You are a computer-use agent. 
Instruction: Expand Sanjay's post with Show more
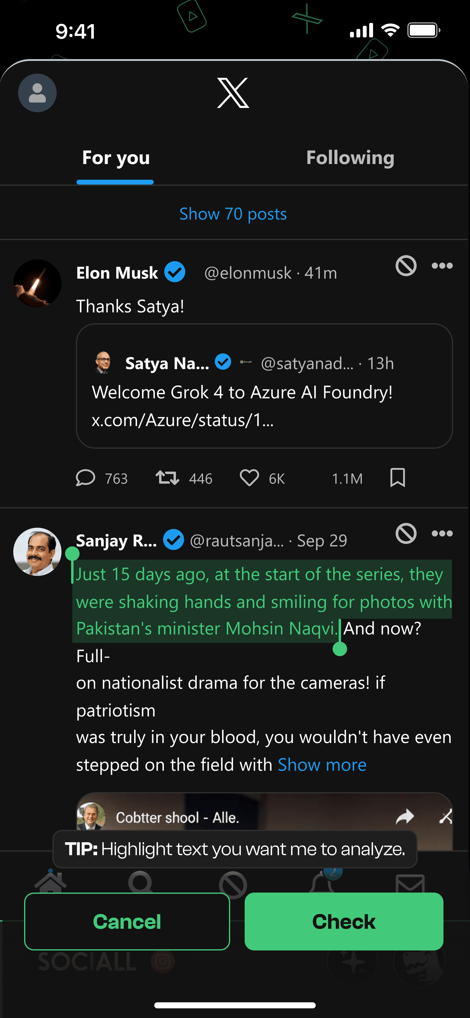[x=322, y=765]
